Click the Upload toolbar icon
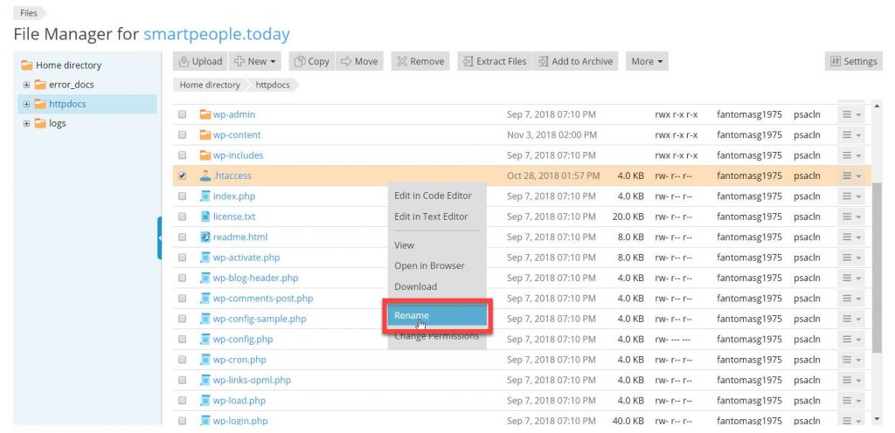 click(x=184, y=61)
